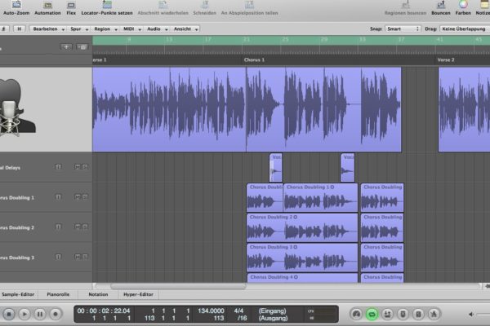This screenshot has height=326, width=490.
Task: Open the Audio dropdown menu
Action: click(x=157, y=29)
